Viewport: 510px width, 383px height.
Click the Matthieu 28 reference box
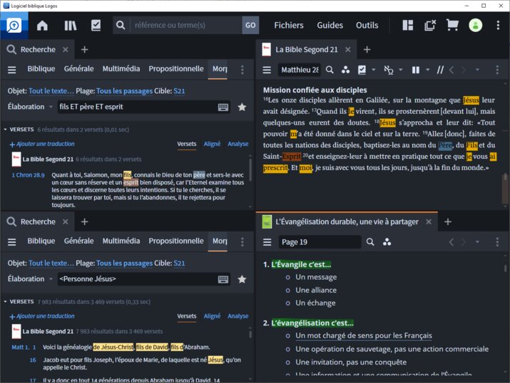pyautogui.click(x=300, y=70)
